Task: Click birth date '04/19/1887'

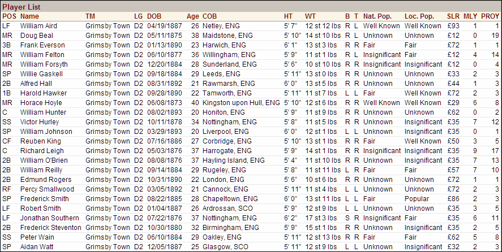Action: click(x=165, y=26)
